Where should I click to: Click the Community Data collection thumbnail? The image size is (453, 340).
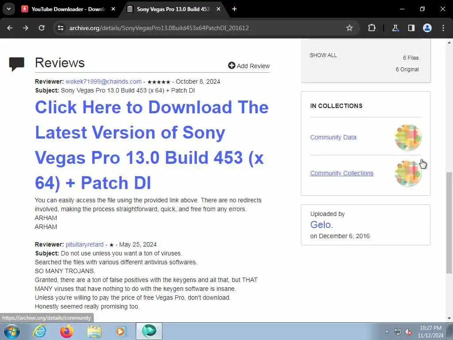tap(408, 138)
